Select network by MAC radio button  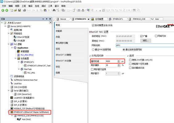click(x=93, y=50)
